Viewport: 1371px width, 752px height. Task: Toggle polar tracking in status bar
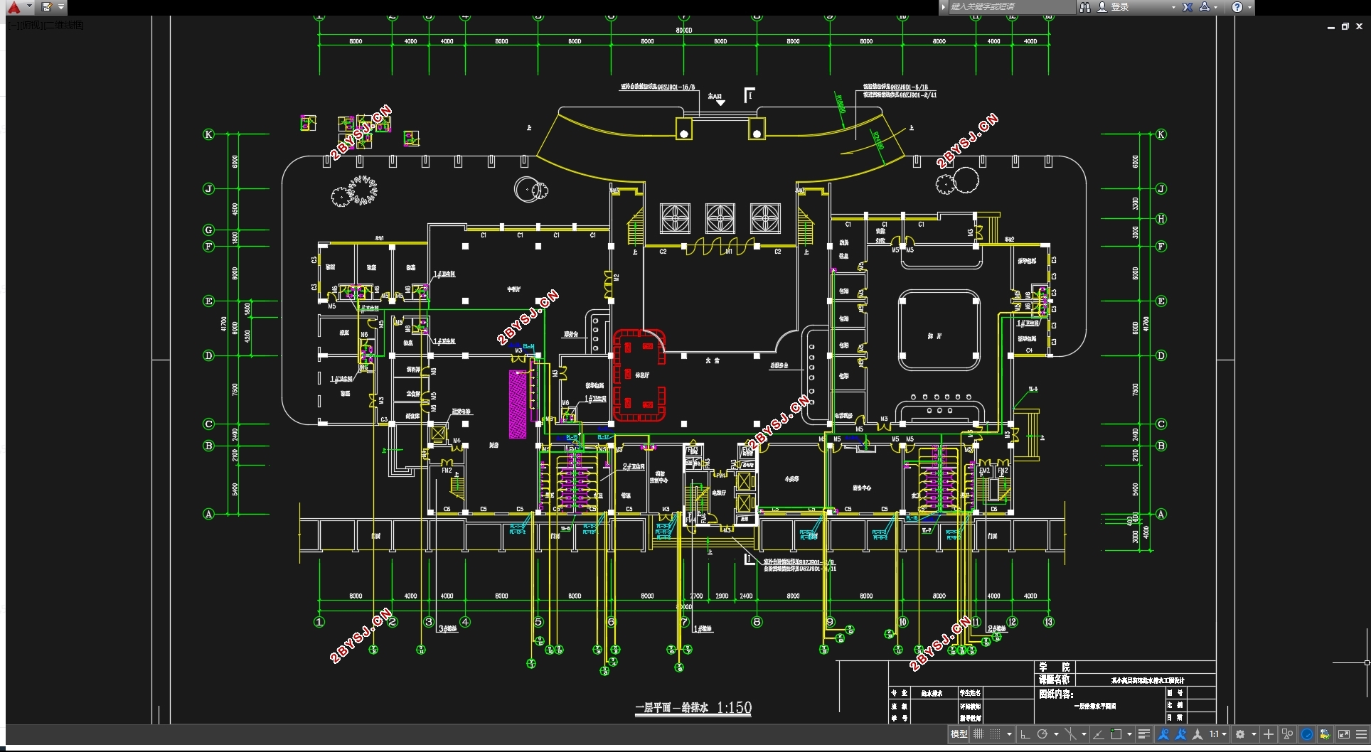[1042, 734]
